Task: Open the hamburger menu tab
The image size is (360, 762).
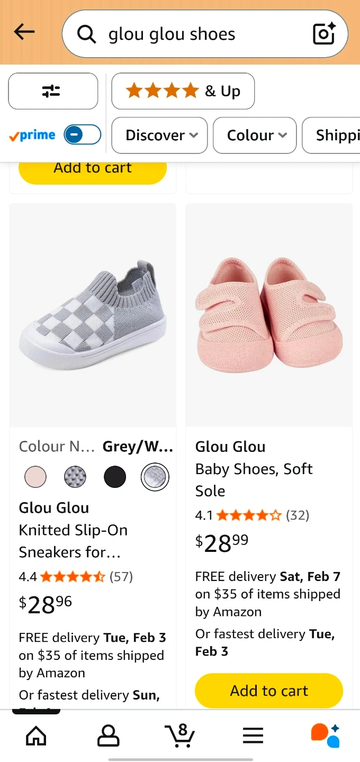Action: [x=253, y=736]
